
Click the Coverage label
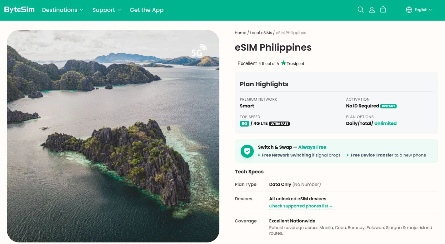(x=246, y=221)
